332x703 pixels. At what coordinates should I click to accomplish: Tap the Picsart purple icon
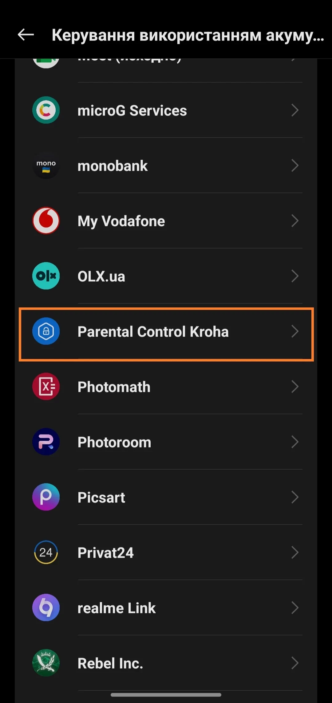point(46,497)
